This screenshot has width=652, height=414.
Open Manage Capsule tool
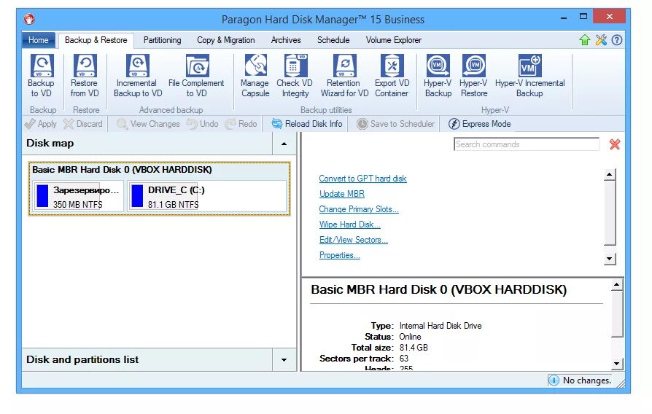point(255,76)
